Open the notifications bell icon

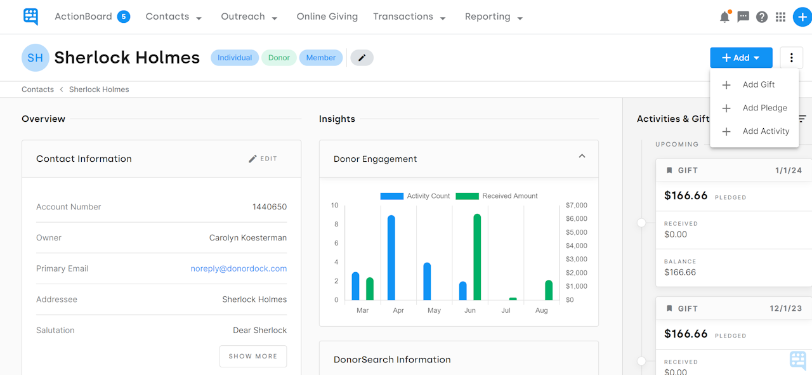click(x=724, y=16)
